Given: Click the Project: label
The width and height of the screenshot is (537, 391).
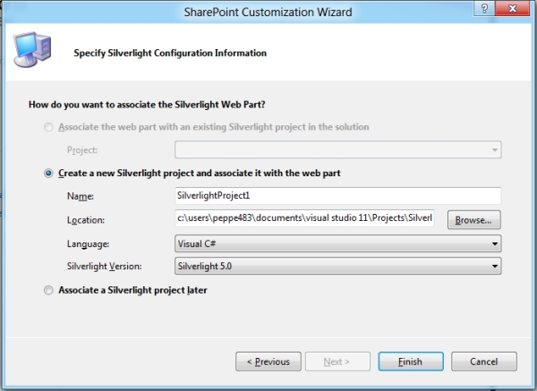Looking at the screenshot, I should point(82,150).
